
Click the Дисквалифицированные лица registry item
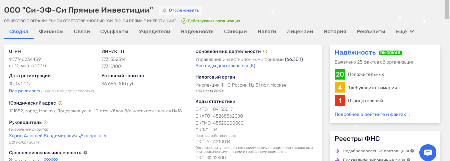coord(374,160)
